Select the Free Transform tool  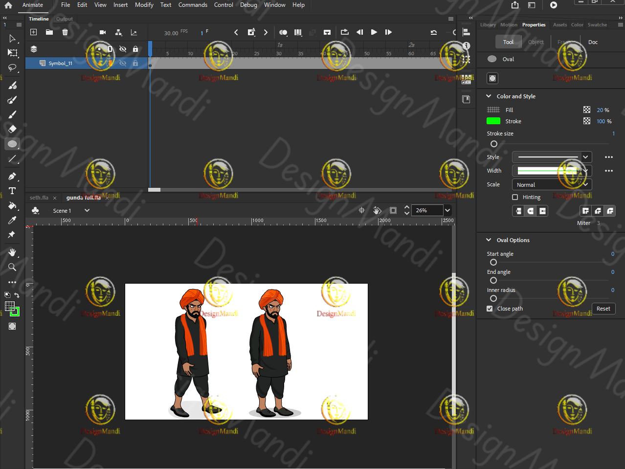12,53
